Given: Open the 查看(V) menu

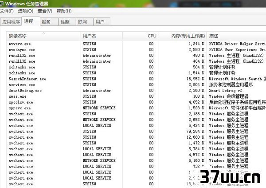Looking at the screenshot, I should pyautogui.click(x=45, y=11).
